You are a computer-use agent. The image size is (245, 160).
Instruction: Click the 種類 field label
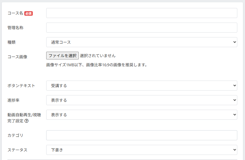point(11,42)
